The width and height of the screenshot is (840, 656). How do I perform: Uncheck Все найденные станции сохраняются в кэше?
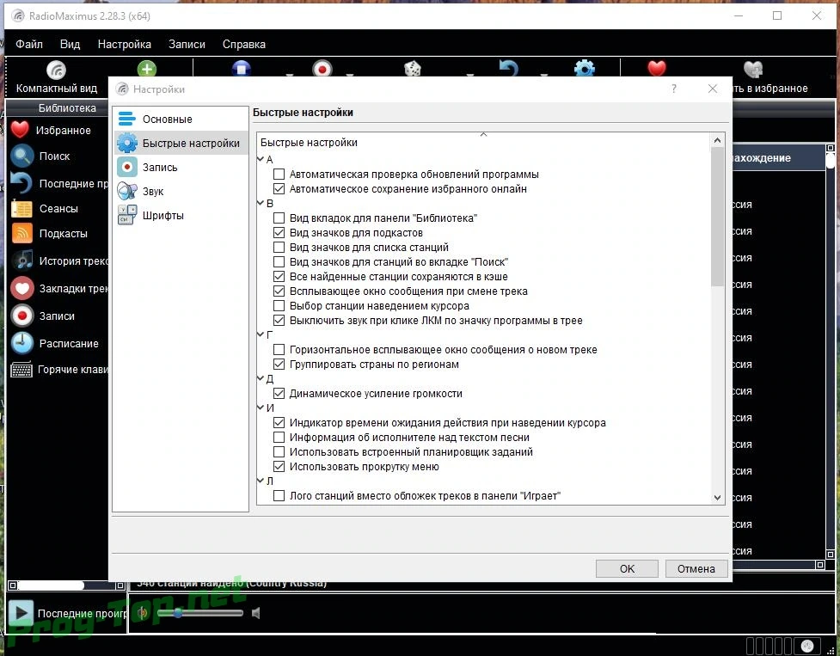(x=279, y=276)
